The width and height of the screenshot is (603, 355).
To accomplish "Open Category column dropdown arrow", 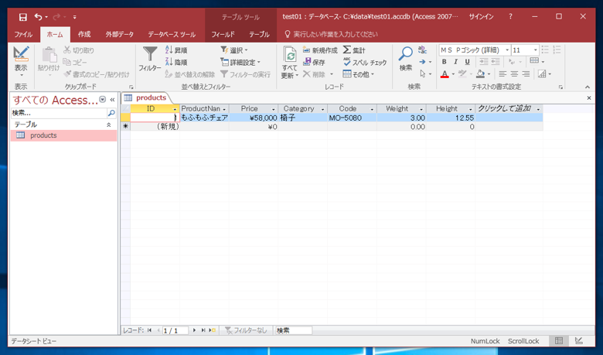I will 322,109.
